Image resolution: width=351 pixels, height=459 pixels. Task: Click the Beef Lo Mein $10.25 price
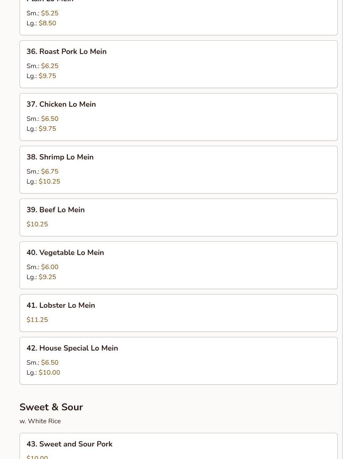[x=37, y=224]
